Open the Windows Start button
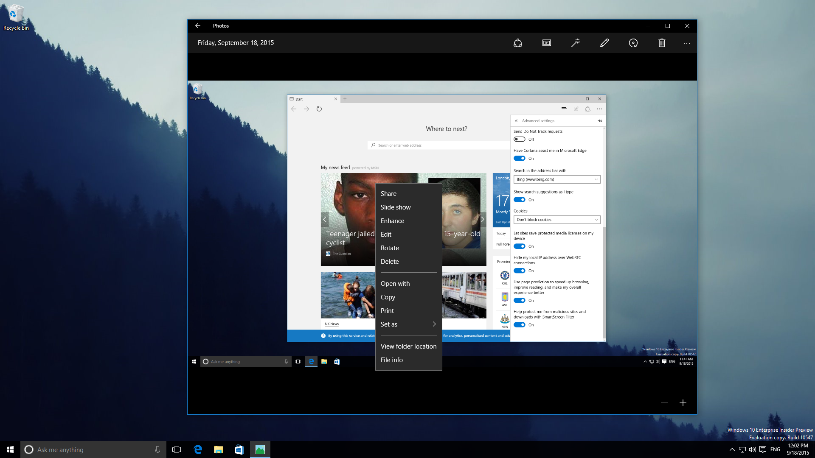The width and height of the screenshot is (815, 458). click(x=10, y=450)
